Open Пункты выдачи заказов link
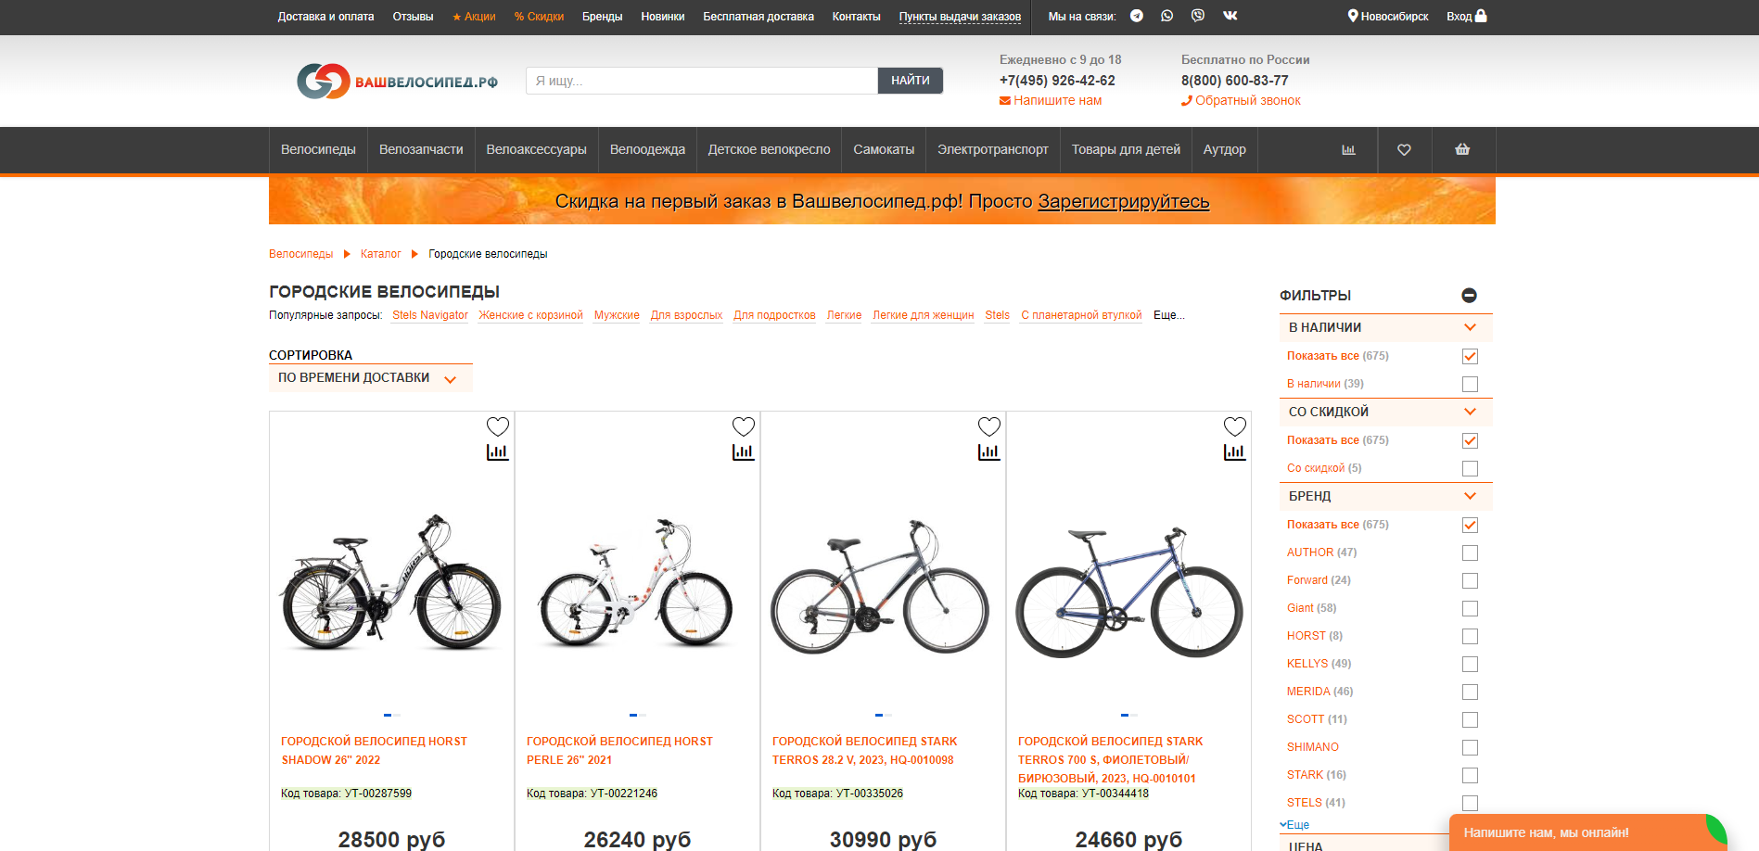 pyautogui.click(x=960, y=17)
